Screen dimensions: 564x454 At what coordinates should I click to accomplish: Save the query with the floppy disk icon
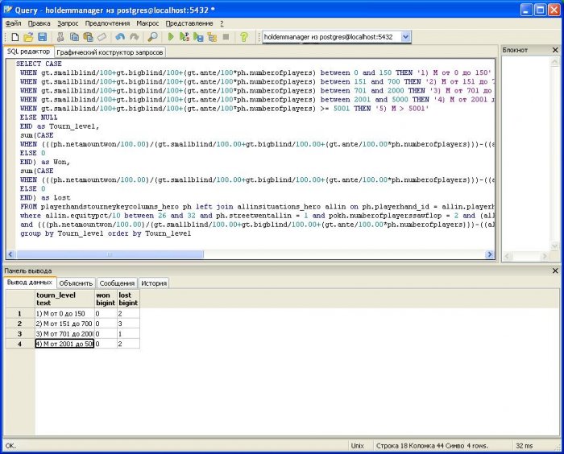(42, 37)
